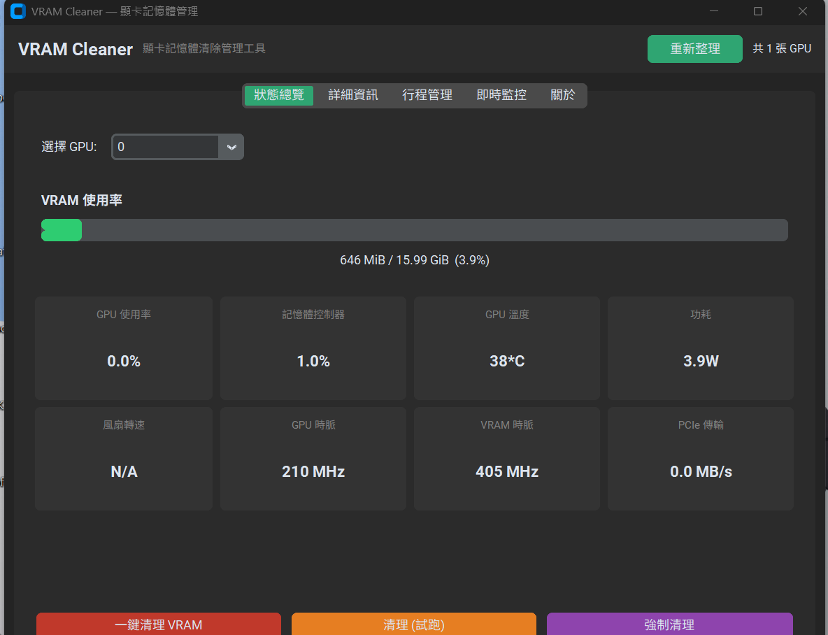Click the orange 清理 (試跑) button
Screen dimensions: 828x635
pos(414,625)
